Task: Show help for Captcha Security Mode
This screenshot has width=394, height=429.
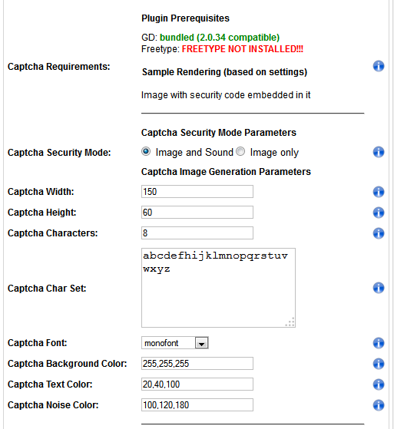Action: click(x=379, y=152)
